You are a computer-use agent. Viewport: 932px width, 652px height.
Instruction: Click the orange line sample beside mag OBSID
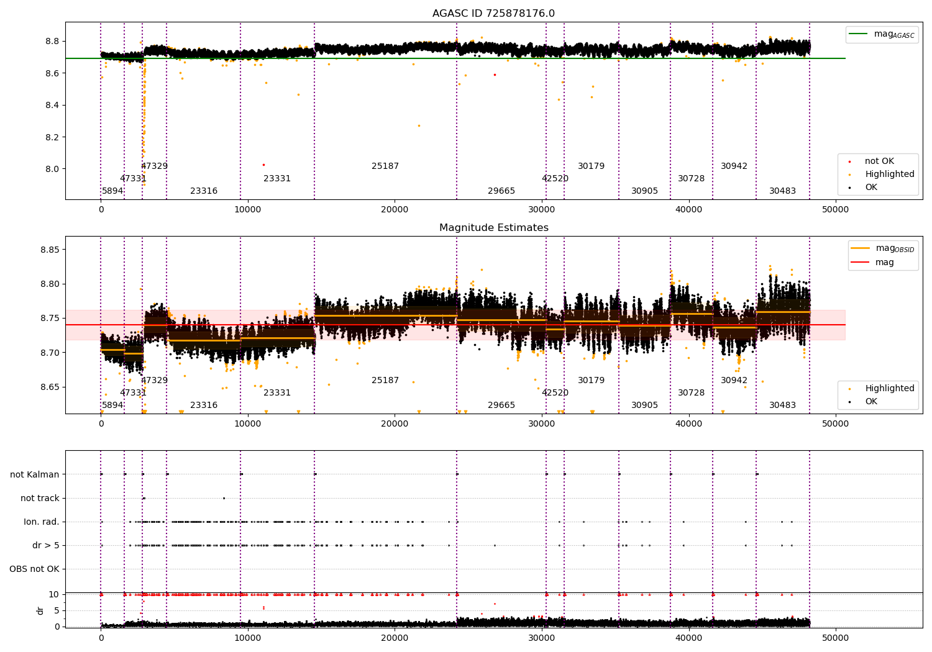coord(861,248)
